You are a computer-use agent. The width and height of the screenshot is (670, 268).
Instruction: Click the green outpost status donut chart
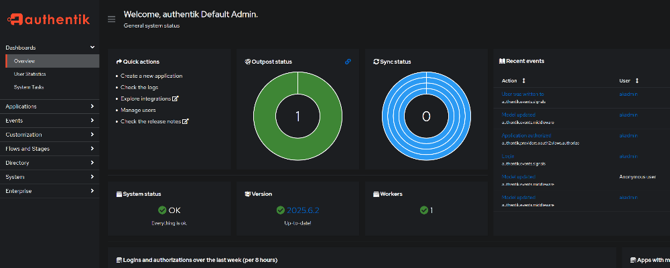point(298,117)
